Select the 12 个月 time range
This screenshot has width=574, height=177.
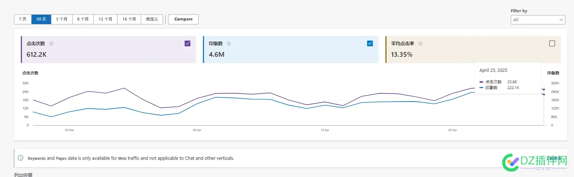105,19
